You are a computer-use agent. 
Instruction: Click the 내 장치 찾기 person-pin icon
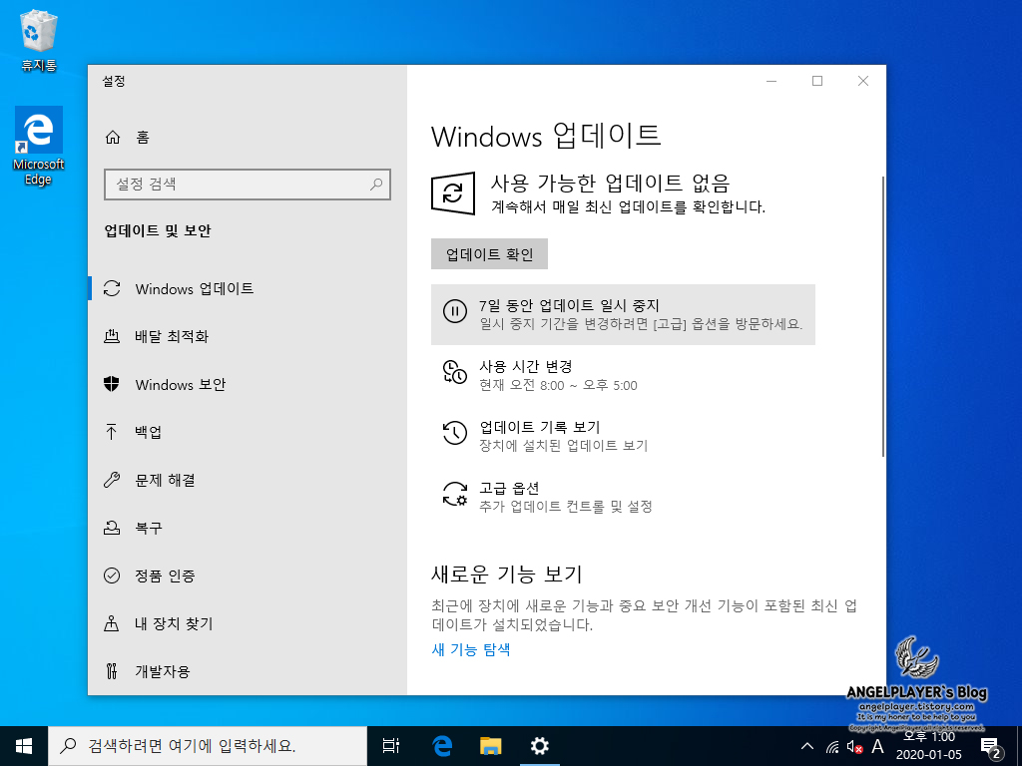tap(112, 623)
